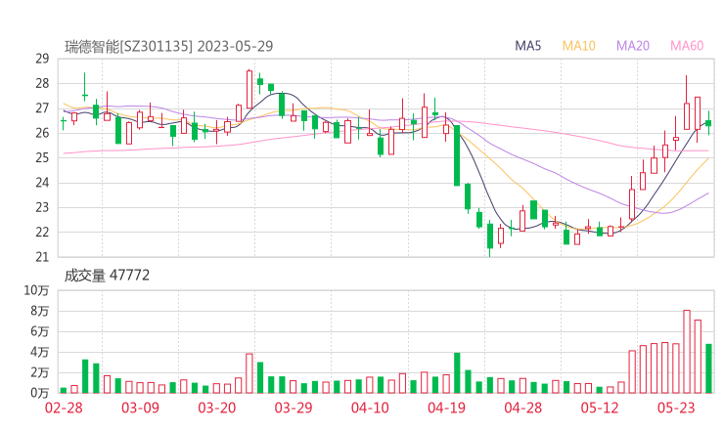
Task: Click the MA60 legend label
Action: (687, 46)
